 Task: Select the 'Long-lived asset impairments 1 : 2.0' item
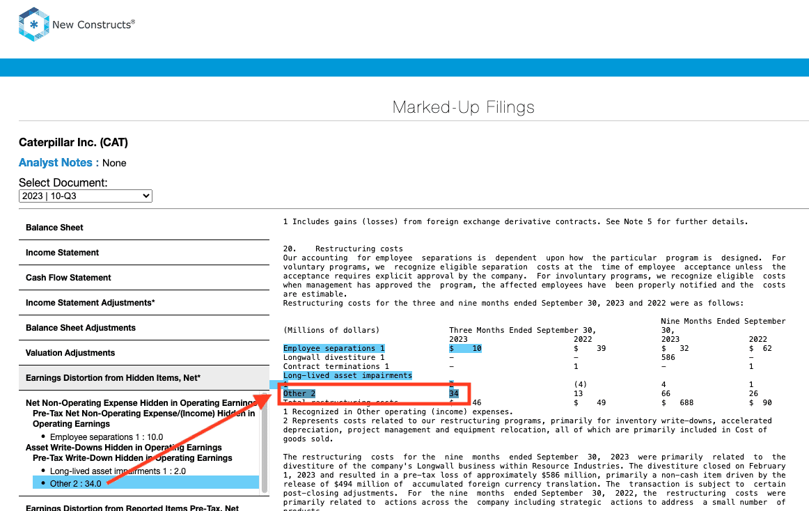118,471
